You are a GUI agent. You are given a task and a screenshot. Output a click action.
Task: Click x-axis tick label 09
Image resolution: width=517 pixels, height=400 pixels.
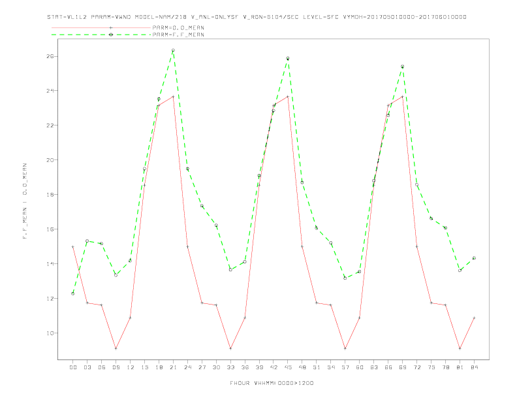(116, 367)
